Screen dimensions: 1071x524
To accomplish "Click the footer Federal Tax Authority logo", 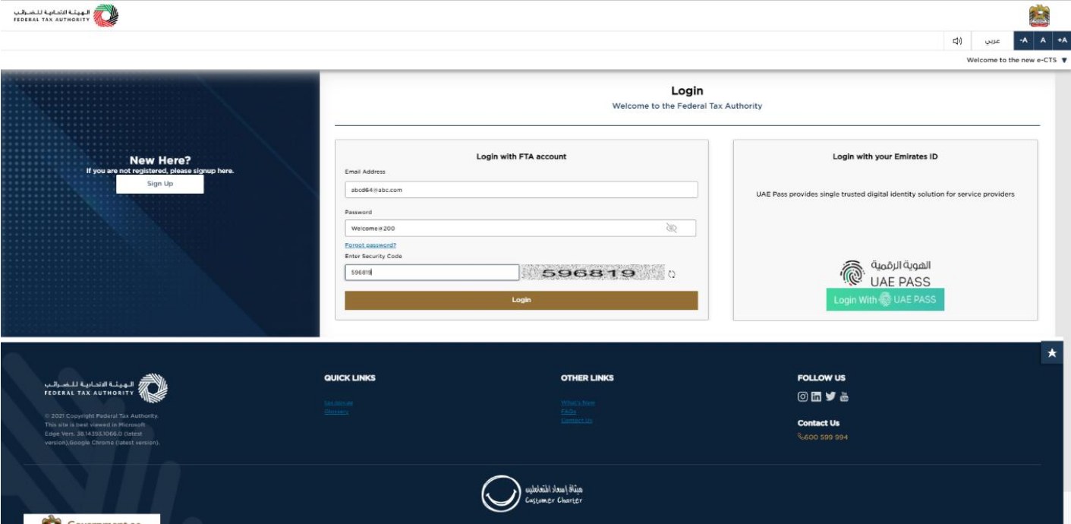I will 106,388.
